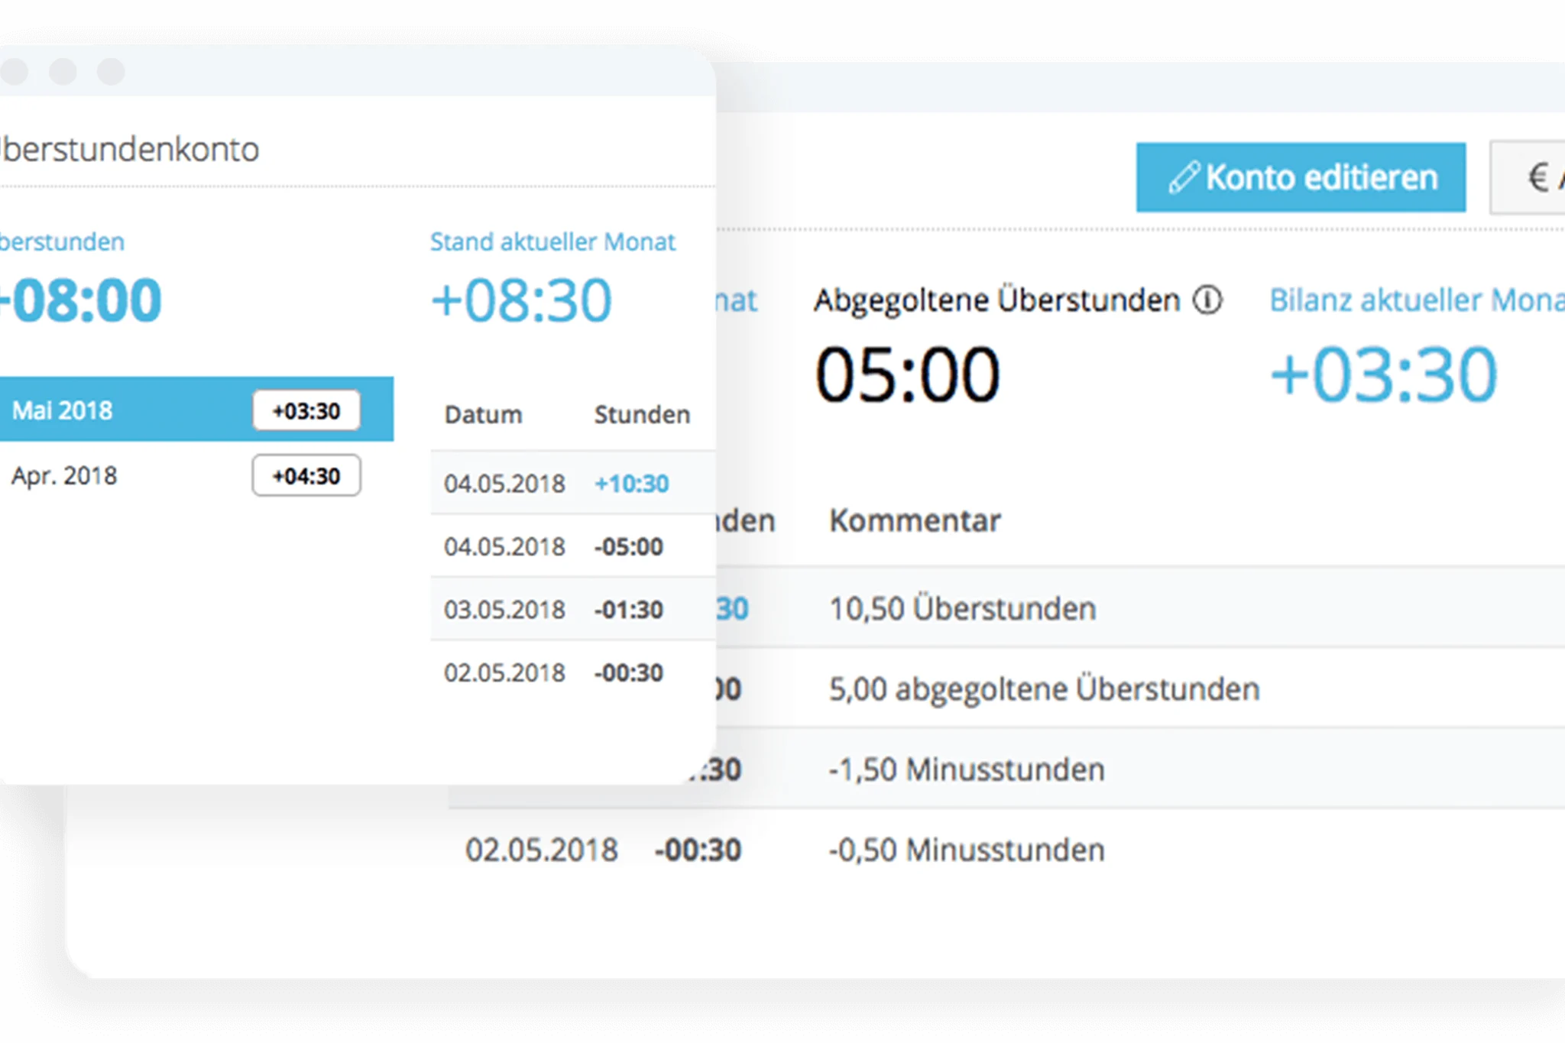Click the Abgegoltene Überstunden label
The image size is (1565, 1043).
click(997, 300)
